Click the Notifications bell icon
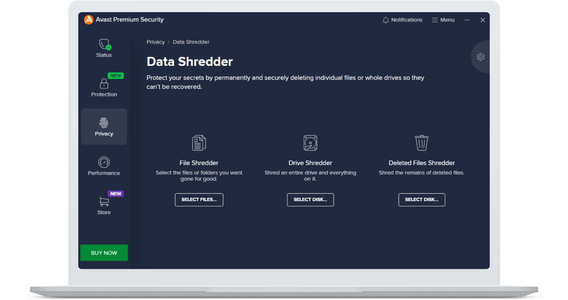This screenshot has height=300, width=568. (386, 20)
